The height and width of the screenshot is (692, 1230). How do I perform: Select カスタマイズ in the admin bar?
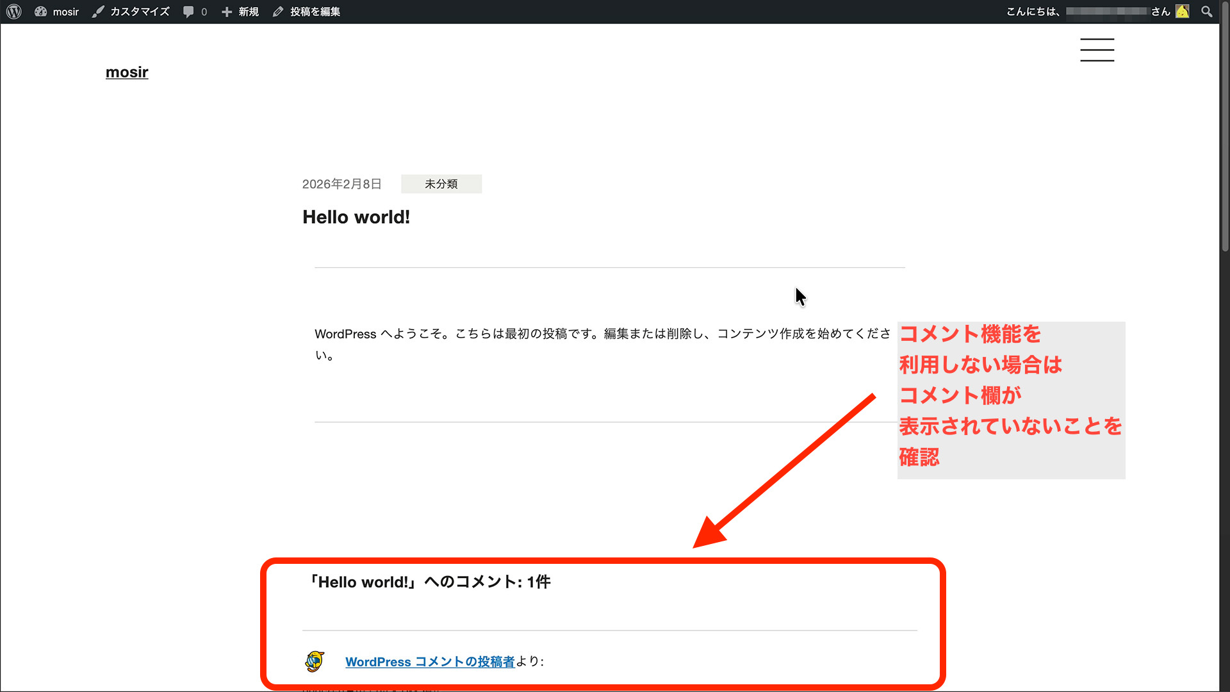(140, 11)
